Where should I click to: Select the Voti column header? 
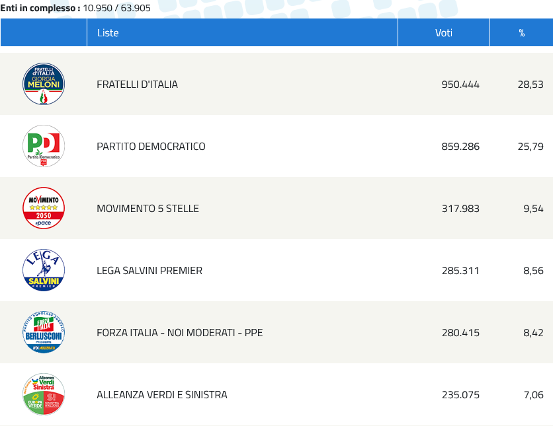click(x=444, y=33)
